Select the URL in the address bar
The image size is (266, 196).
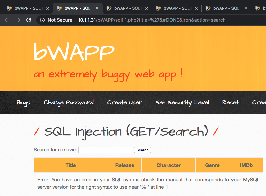pyautogui.click(x=152, y=20)
